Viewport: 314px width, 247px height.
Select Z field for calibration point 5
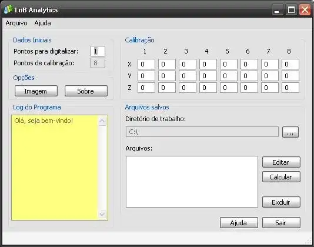click(x=229, y=88)
